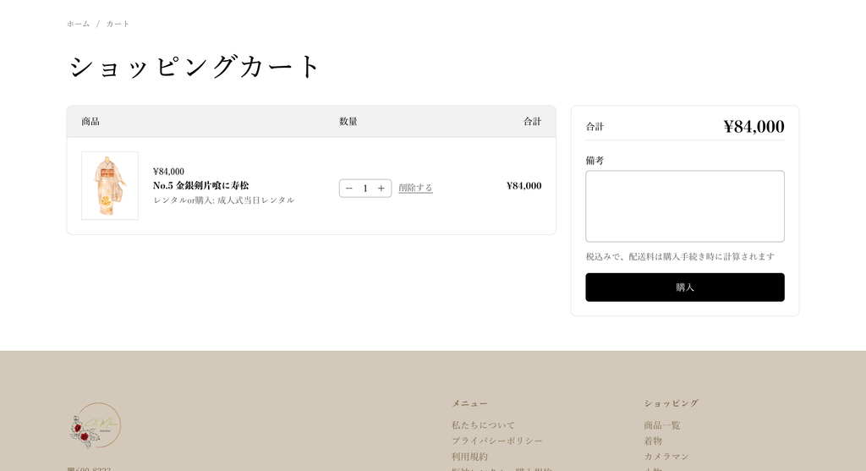Open 着物 category link in footer
Viewport: 866px width, 471px height.
[653, 441]
